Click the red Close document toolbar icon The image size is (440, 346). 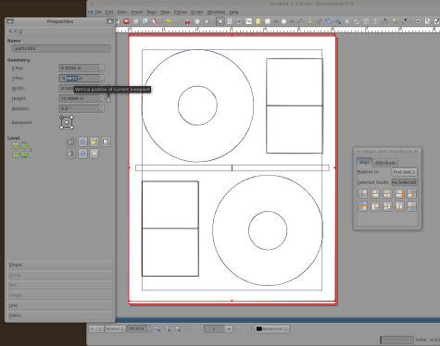coord(126,21)
